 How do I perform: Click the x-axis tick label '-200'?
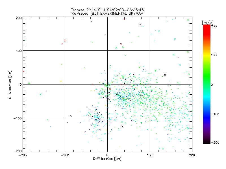click(23, 155)
